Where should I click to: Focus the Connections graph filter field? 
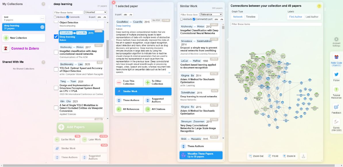(276, 24)
